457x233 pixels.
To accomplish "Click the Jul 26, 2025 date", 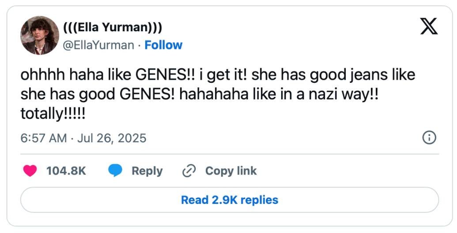I will point(112,138).
